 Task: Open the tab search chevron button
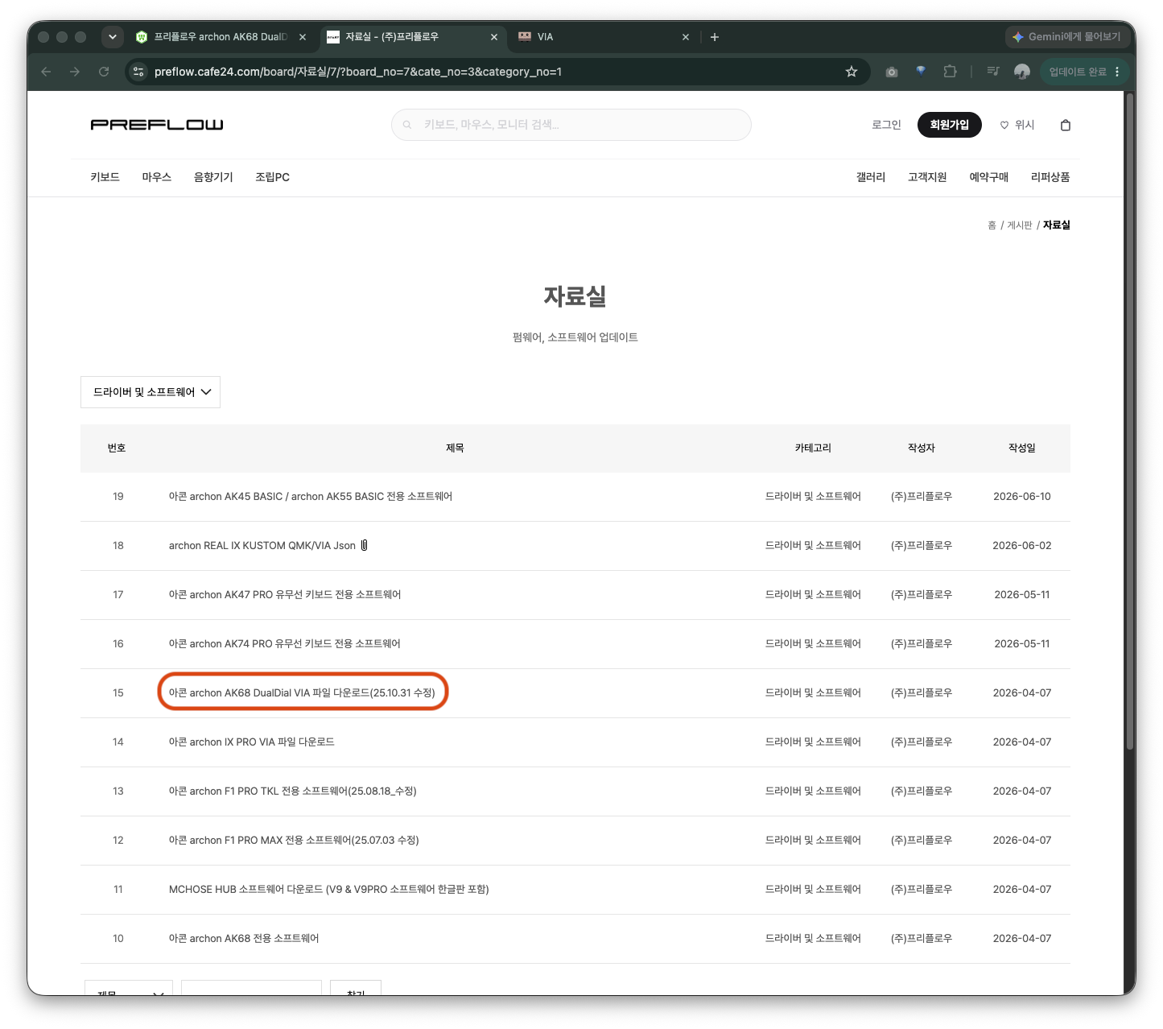113,36
